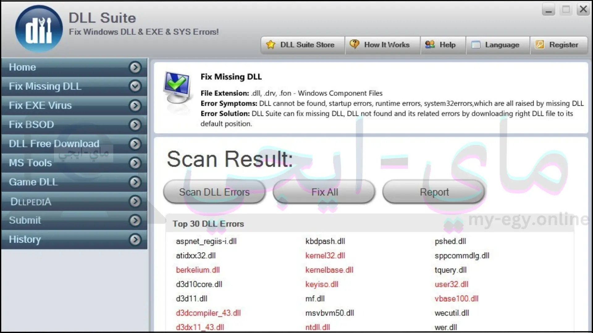
Task: Open the DLL Suite Store
Action: pos(303,45)
